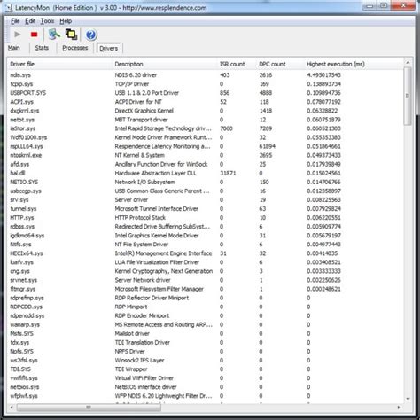Switch to the Processes tab

pyautogui.click(x=75, y=48)
